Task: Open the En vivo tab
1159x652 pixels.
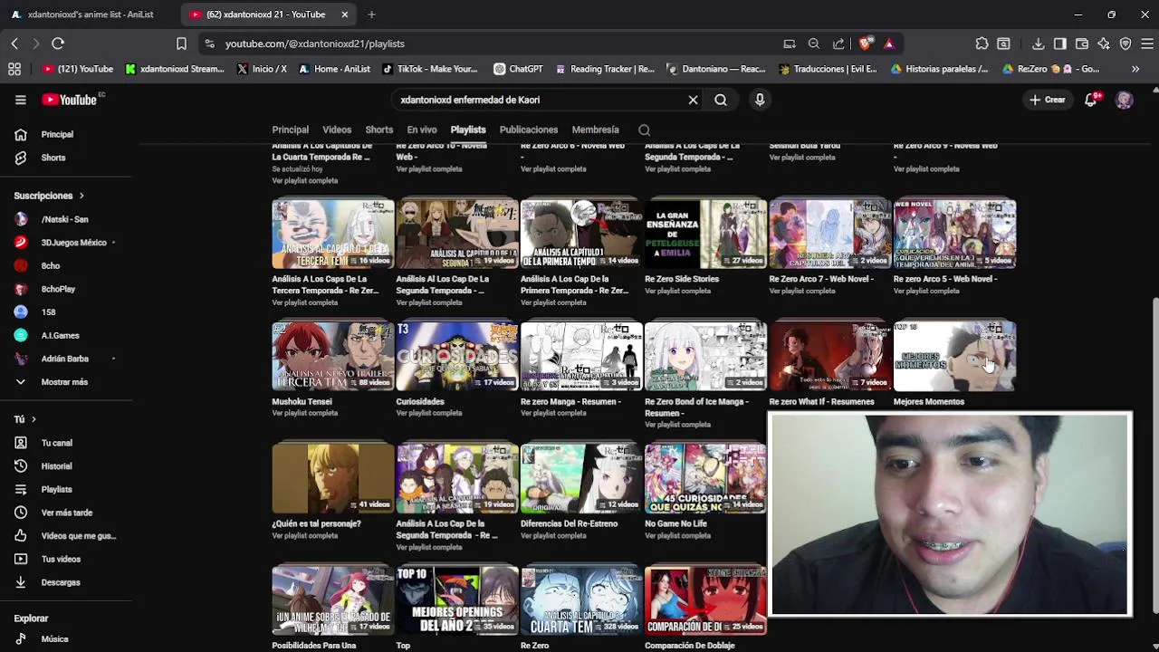Action: coord(422,129)
